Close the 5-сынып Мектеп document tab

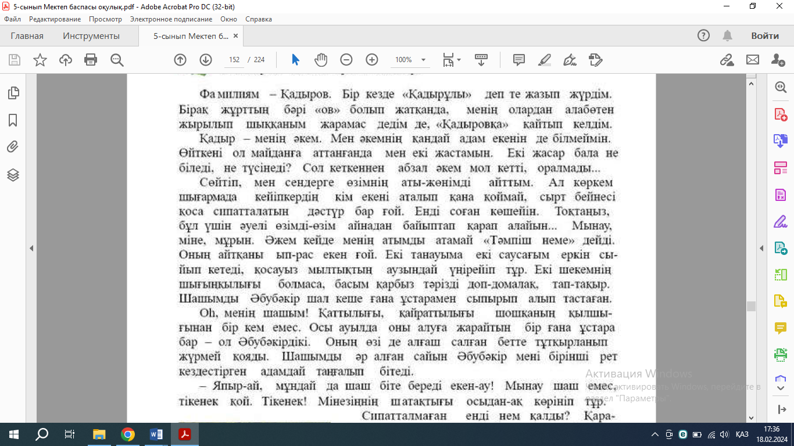(x=235, y=36)
